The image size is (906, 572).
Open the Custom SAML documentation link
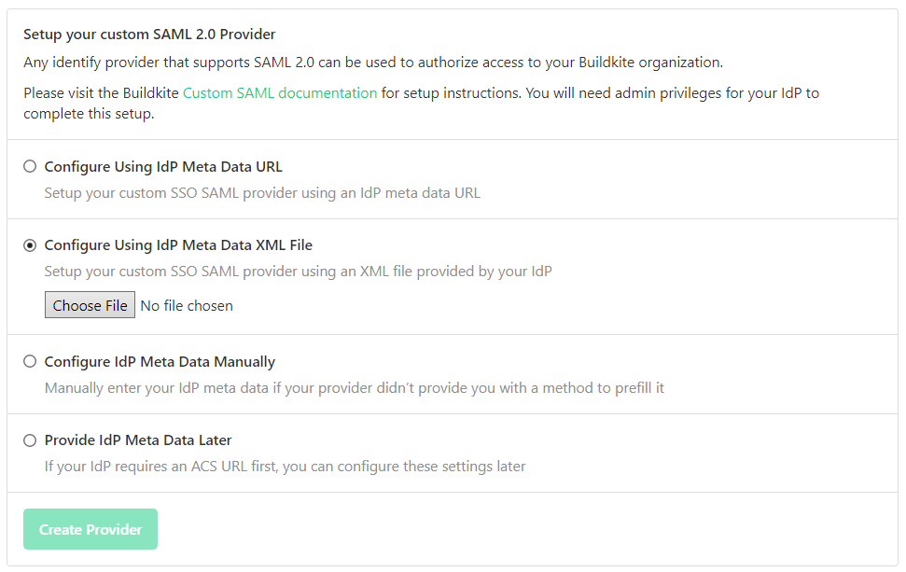point(280,93)
